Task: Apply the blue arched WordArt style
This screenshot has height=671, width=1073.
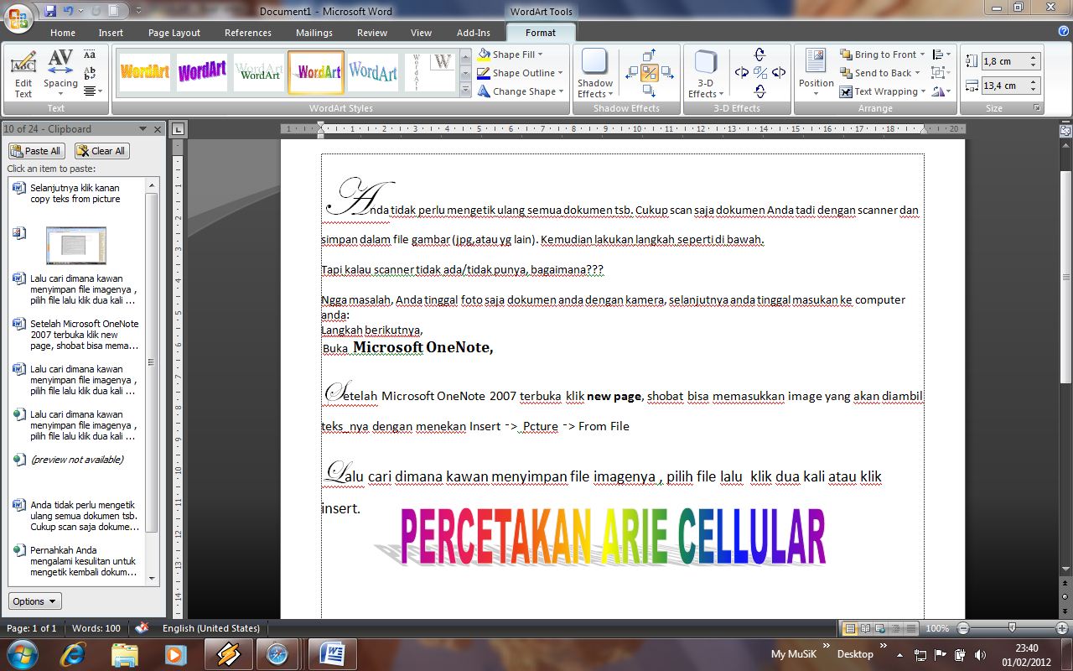Action: (x=373, y=73)
